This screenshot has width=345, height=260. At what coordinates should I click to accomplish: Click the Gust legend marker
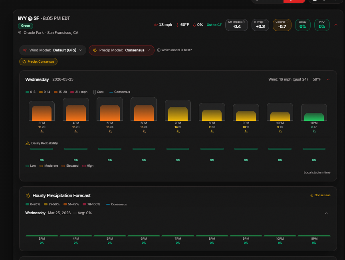[x=95, y=92]
